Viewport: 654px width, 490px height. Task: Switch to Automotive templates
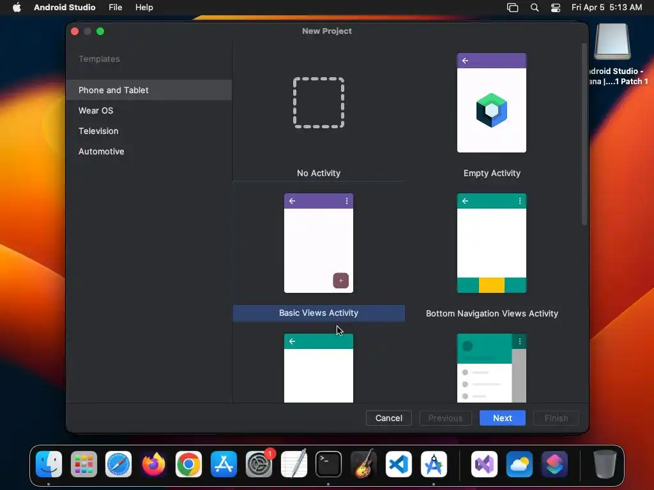(x=149, y=151)
